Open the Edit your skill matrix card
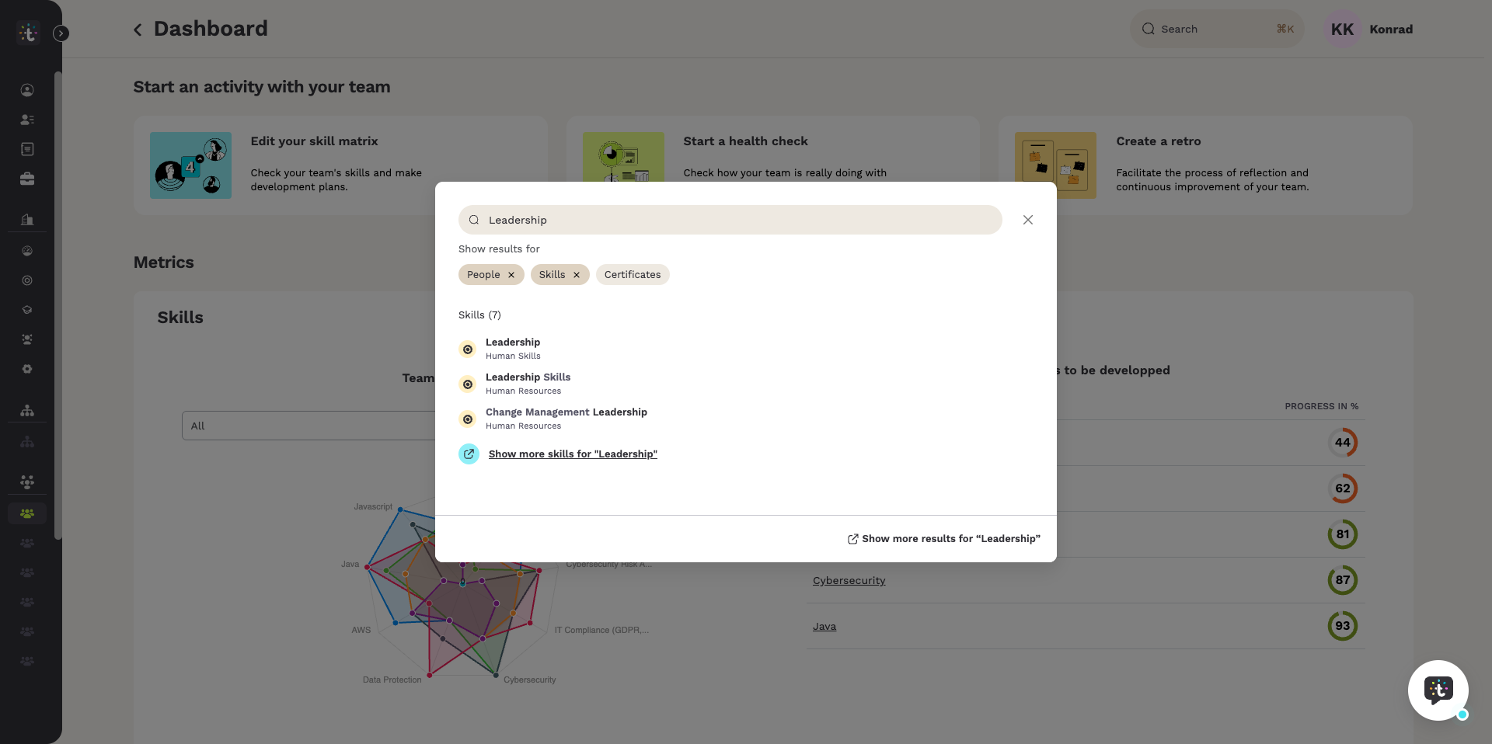Image resolution: width=1492 pixels, height=744 pixels. [x=340, y=165]
